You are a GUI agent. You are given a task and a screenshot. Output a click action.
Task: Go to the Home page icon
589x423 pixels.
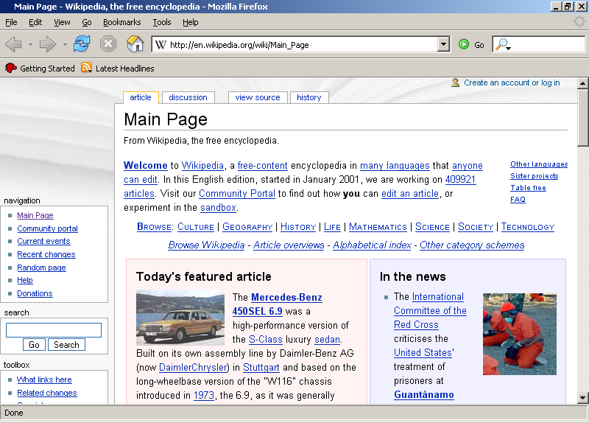pos(135,44)
